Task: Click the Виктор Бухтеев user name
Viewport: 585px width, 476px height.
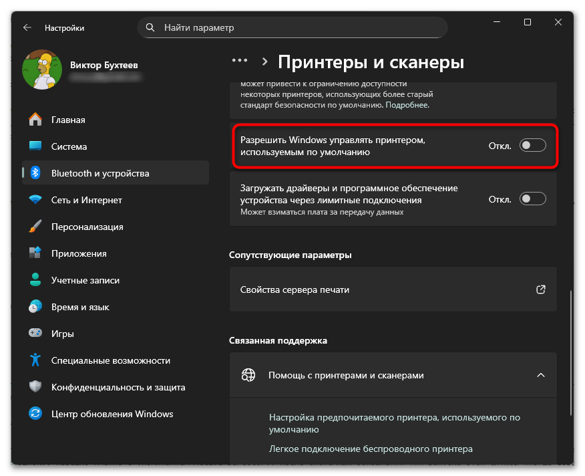Action: coord(104,65)
